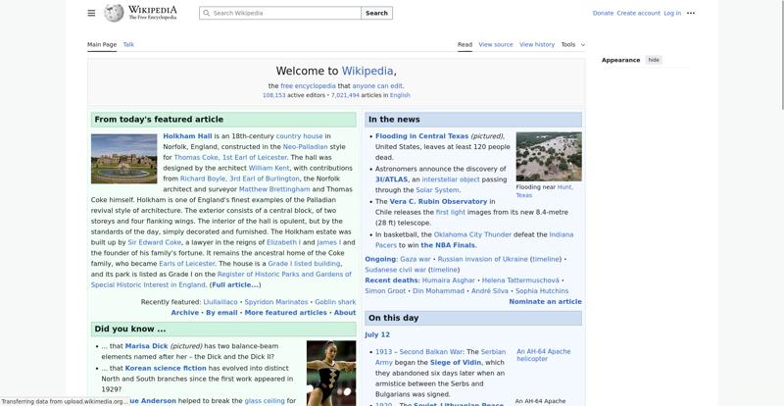The image size is (784, 406).
Task: Click the Wikipedia globe logo
Action: [x=114, y=13]
